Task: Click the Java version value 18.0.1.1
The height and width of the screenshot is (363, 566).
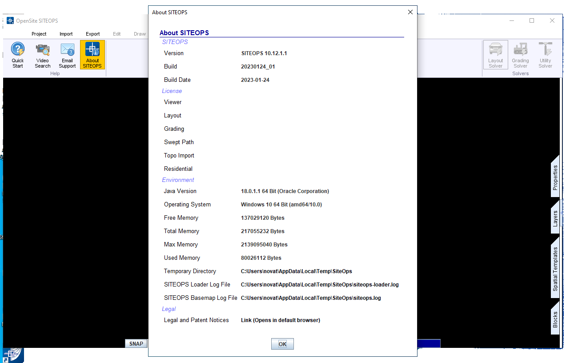Action: tap(285, 191)
